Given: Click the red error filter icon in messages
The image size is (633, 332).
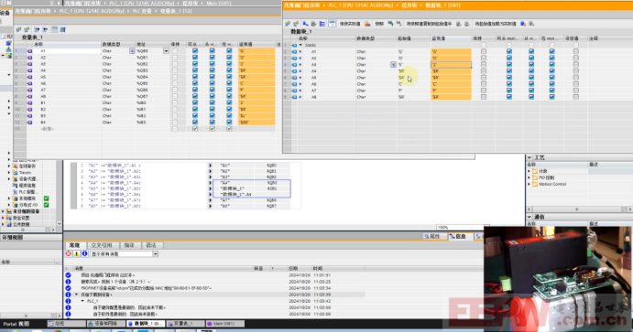Looking at the screenshot, I should tap(69, 254).
